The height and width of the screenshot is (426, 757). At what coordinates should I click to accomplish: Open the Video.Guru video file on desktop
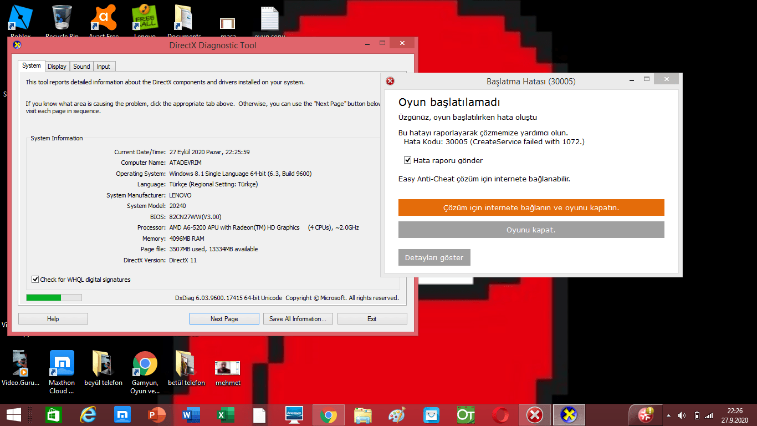(x=21, y=367)
